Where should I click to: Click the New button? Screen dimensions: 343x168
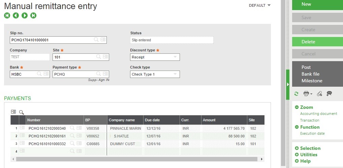[317, 5]
